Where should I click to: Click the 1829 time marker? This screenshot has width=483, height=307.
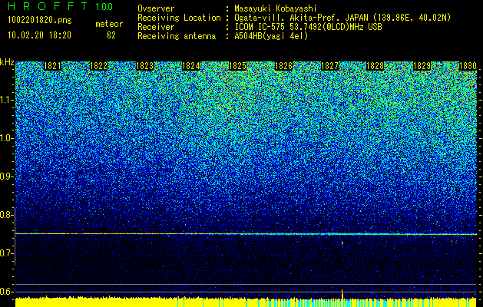pos(422,66)
